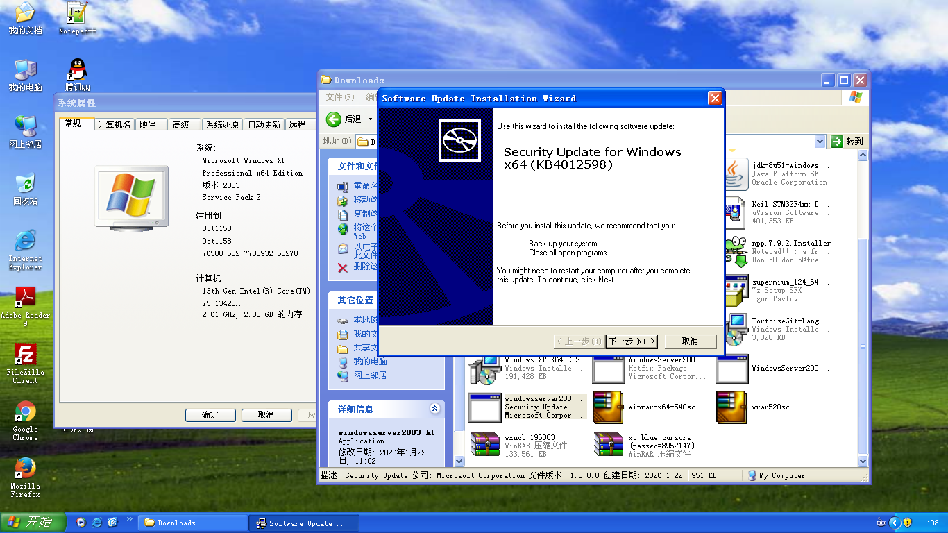Select the winrar-x64-540sc file icon
The image size is (948, 533).
tap(609, 407)
